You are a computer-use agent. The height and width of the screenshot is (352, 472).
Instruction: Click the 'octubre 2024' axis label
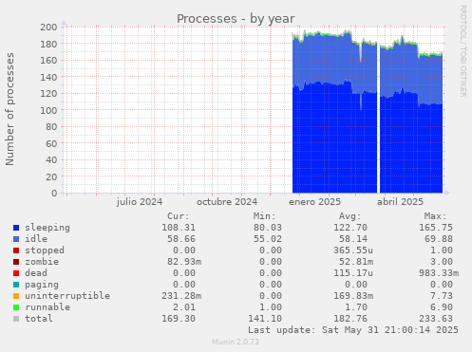tap(227, 202)
